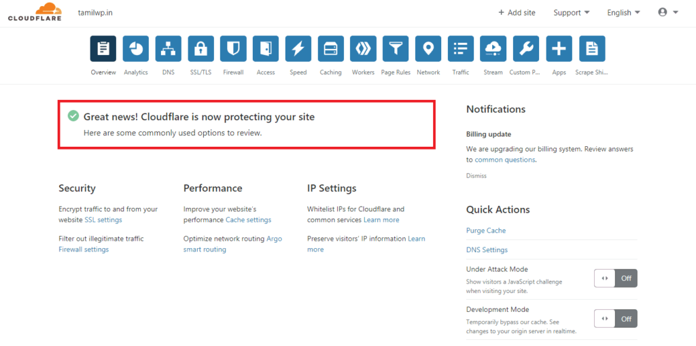Click the Great news protection message
The width and height of the screenshot is (696, 346).
(x=199, y=117)
